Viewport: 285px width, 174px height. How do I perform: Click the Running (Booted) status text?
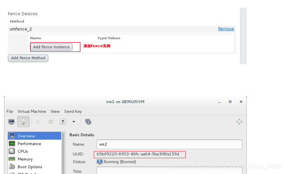[x=120, y=162]
